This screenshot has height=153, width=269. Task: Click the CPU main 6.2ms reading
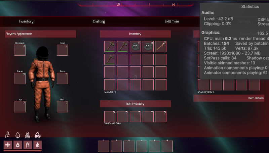(220, 39)
